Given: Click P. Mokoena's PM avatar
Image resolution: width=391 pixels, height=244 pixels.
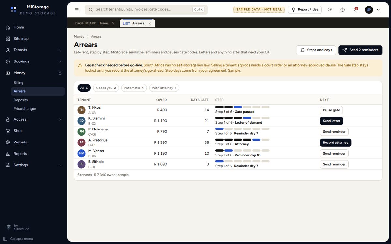Looking at the screenshot, I should coord(81,132).
